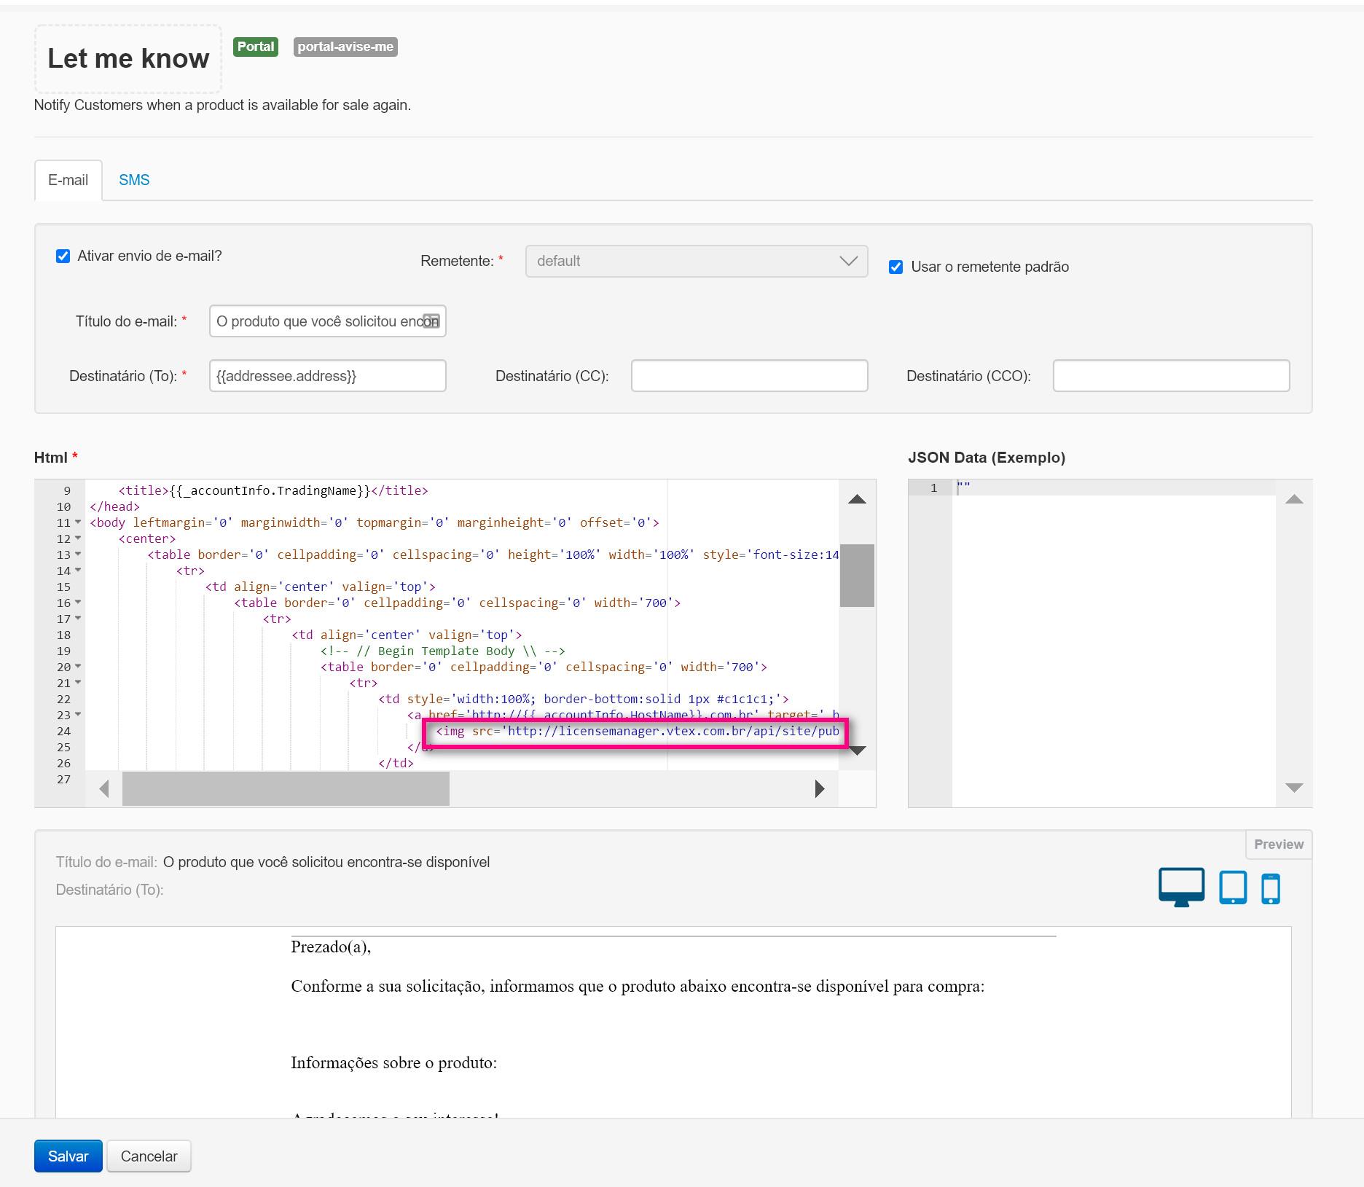
Task: Collapse the body tag on line 11
Action: pyautogui.click(x=78, y=522)
